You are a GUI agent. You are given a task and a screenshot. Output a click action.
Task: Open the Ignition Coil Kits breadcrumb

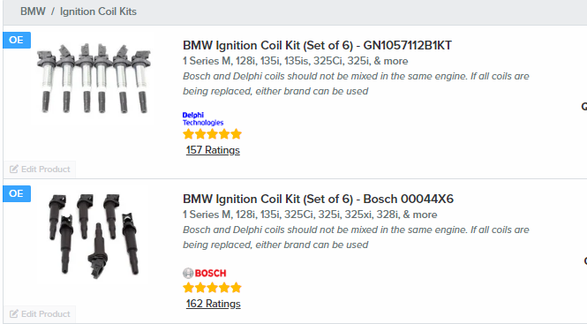[x=98, y=11]
